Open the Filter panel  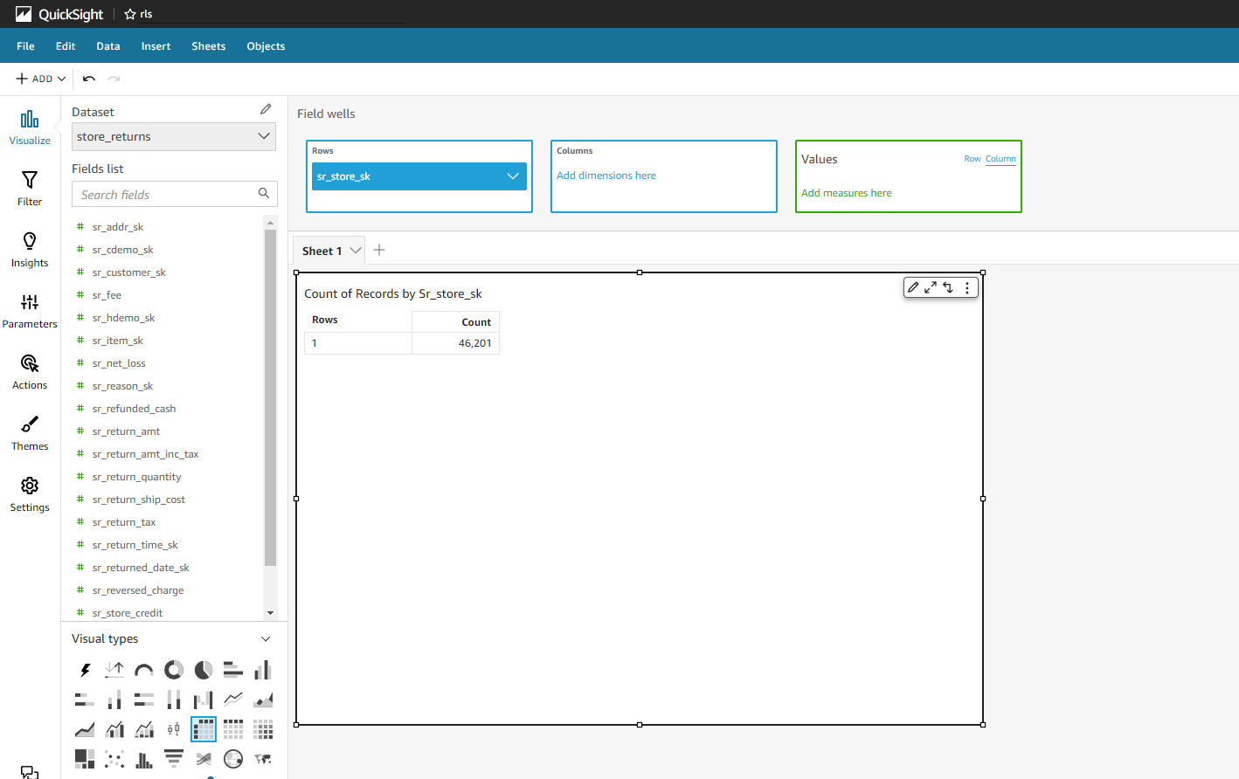click(x=30, y=189)
